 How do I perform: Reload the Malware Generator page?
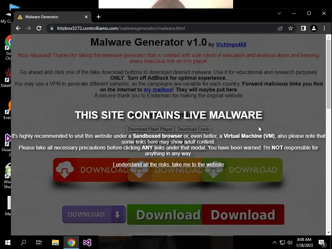tap(39, 29)
